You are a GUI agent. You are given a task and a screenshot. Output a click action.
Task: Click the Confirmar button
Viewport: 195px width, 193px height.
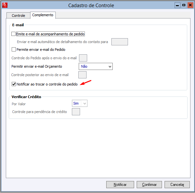click(149, 185)
